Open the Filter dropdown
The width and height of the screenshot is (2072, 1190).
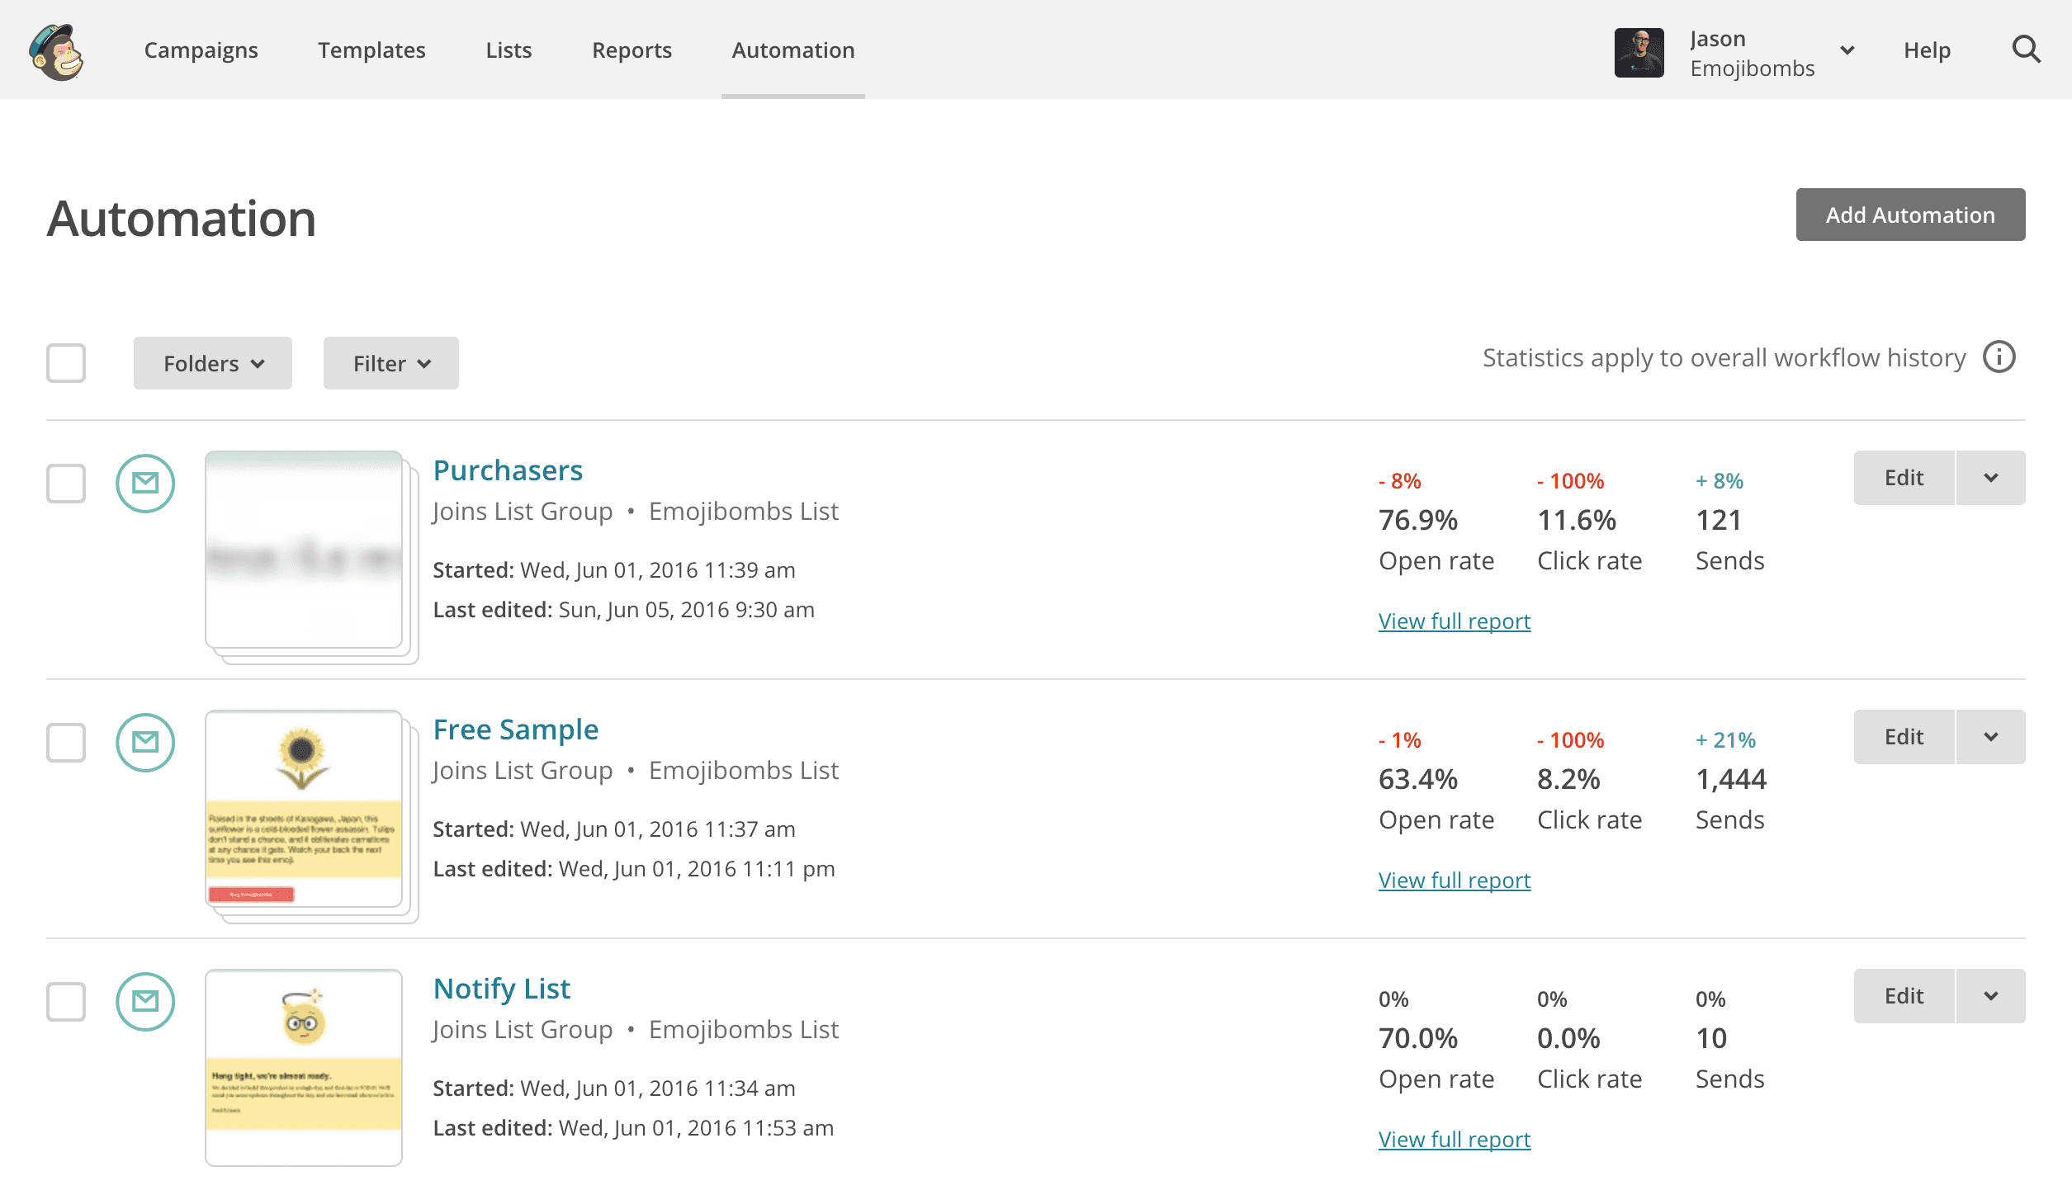click(x=390, y=363)
